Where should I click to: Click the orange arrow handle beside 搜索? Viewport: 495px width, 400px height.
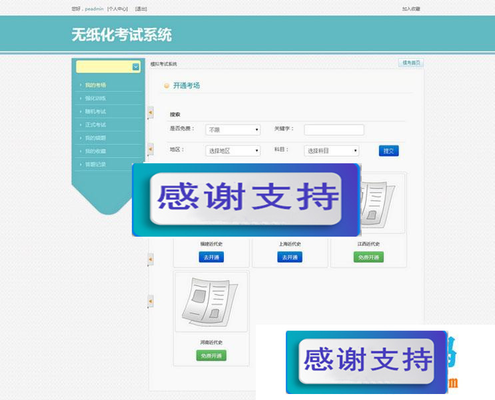(151, 112)
